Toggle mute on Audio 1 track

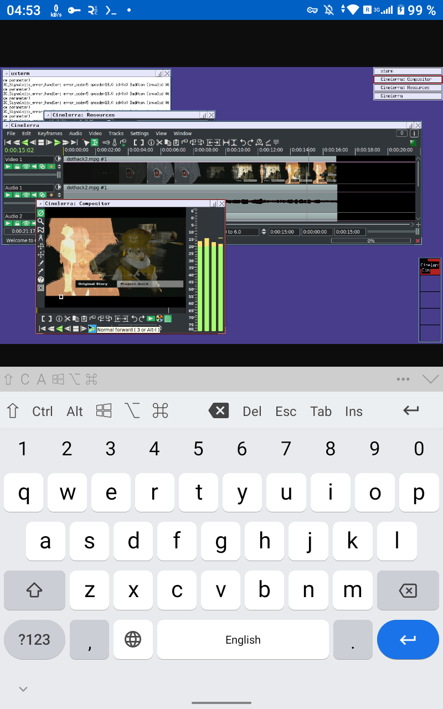click(x=34, y=195)
